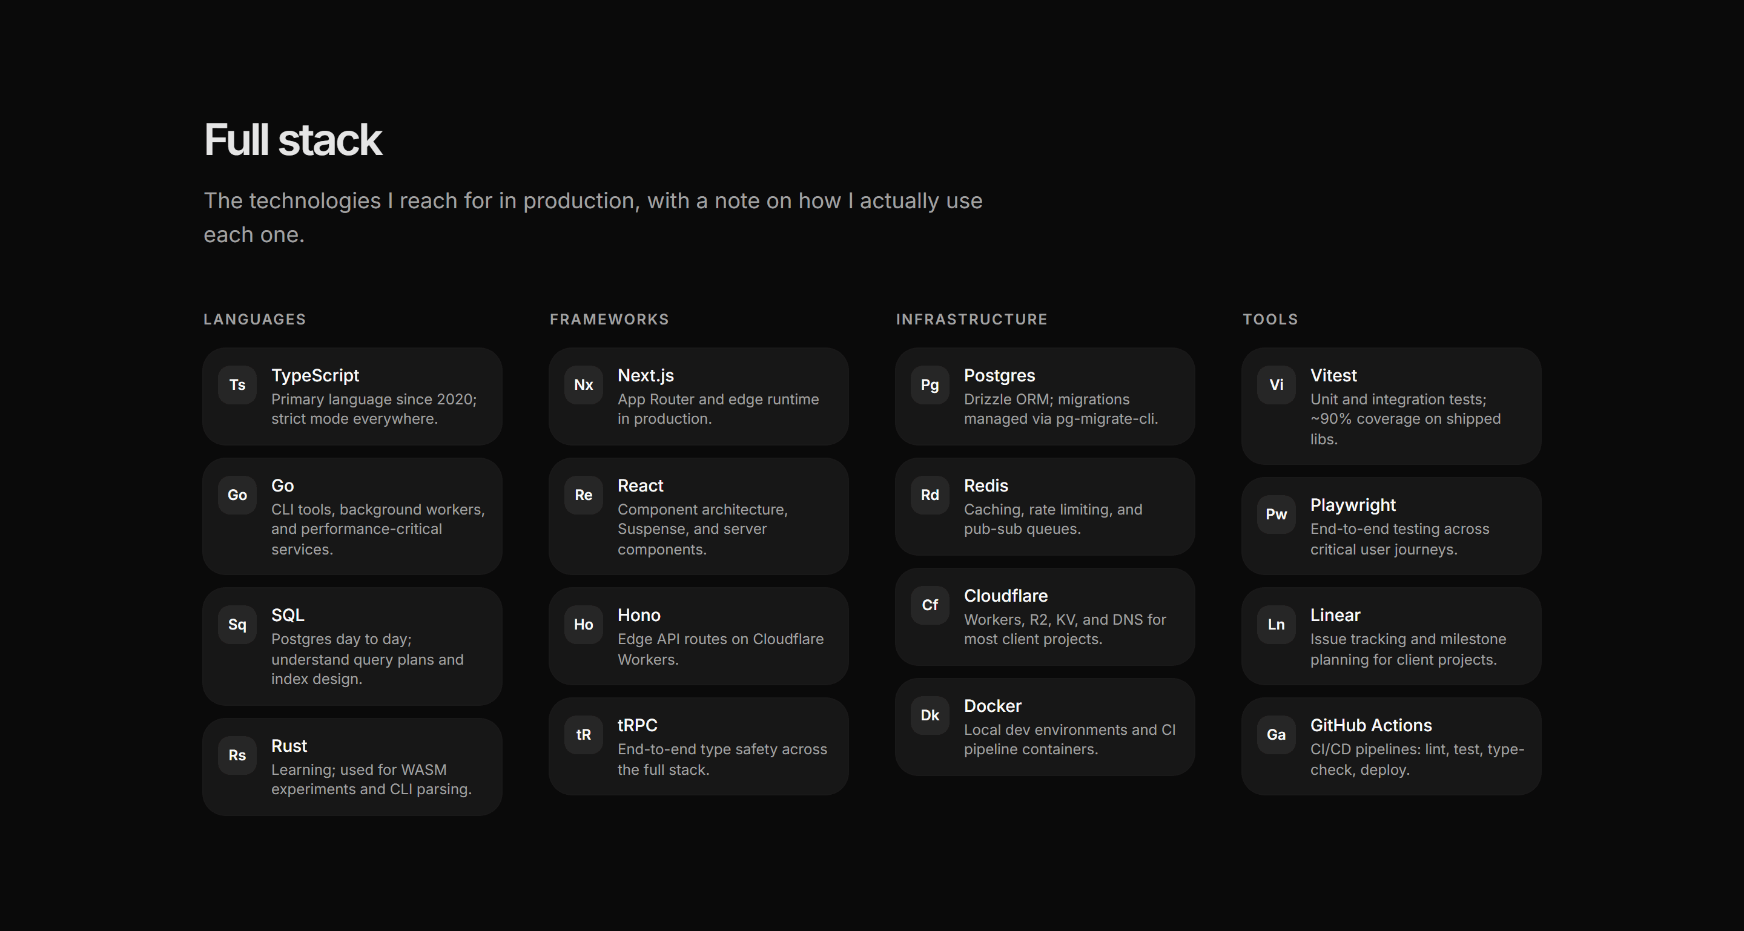Click the Rd Redis icon badge
The width and height of the screenshot is (1744, 931).
(x=930, y=495)
